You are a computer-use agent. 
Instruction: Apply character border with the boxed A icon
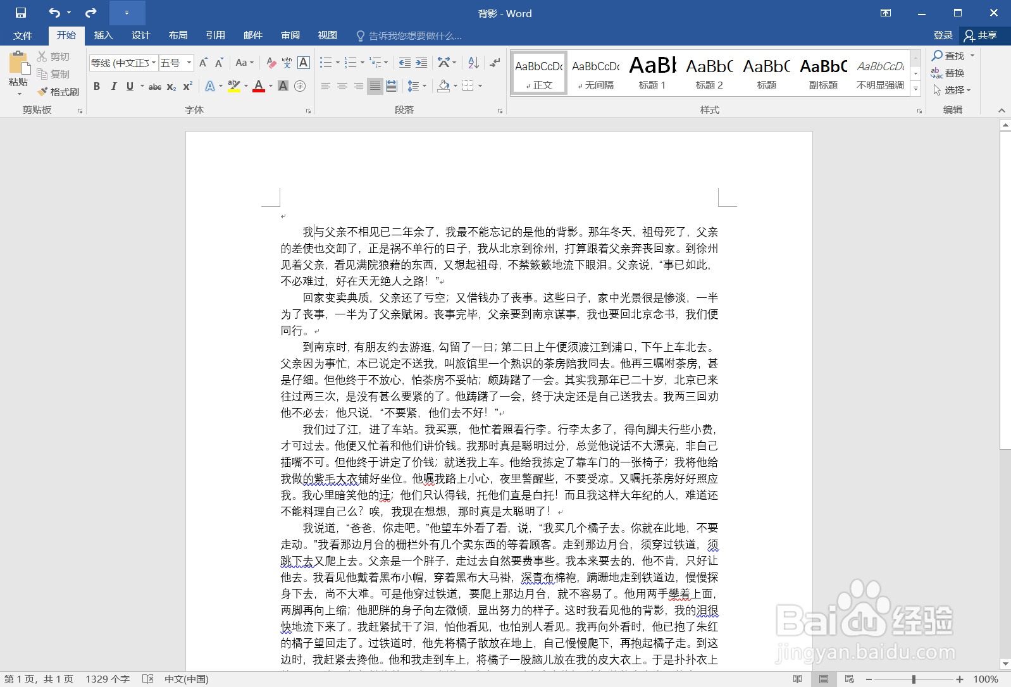point(304,63)
